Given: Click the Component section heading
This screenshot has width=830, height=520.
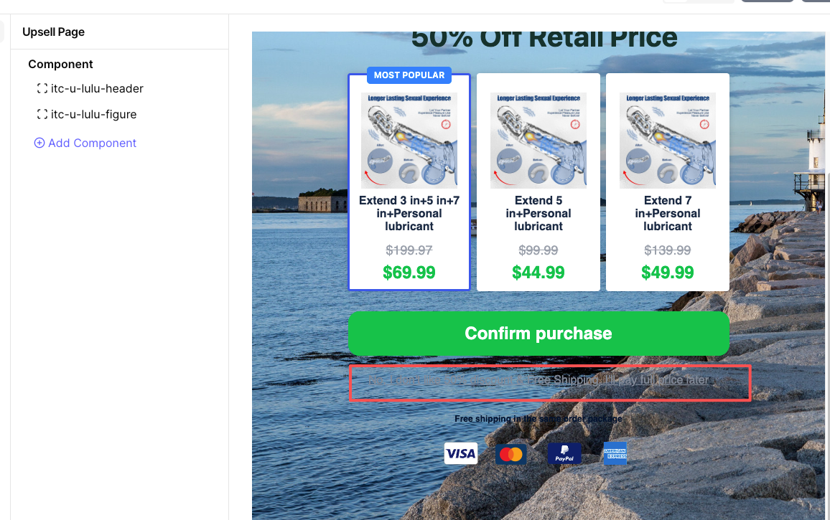Looking at the screenshot, I should tap(60, 64).
